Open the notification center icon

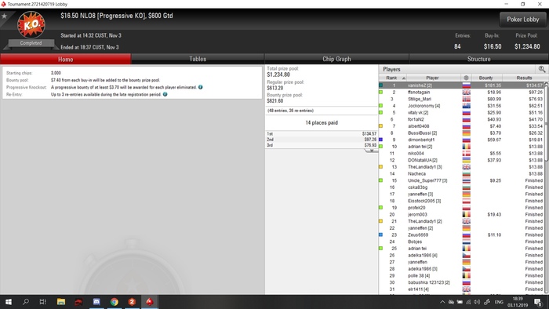pyautogui.click(x=538, y=302)
